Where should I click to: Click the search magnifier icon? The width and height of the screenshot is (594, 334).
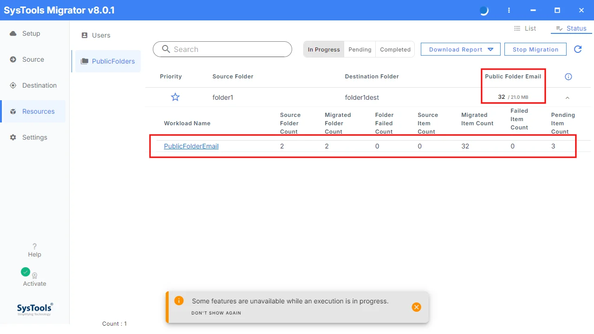165,49
